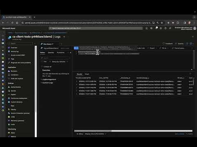Expand the second result row
The height and width of the screenshot is (147, 197).
pyautogui.click(x=77, y=85)
